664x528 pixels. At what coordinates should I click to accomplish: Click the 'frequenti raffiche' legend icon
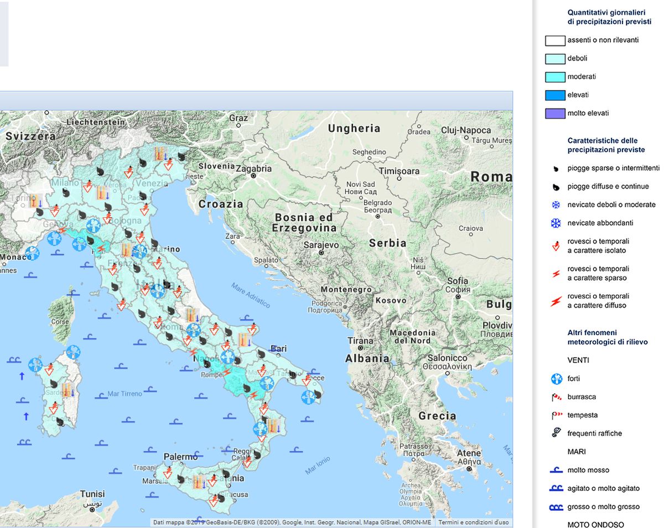(556, 433)
